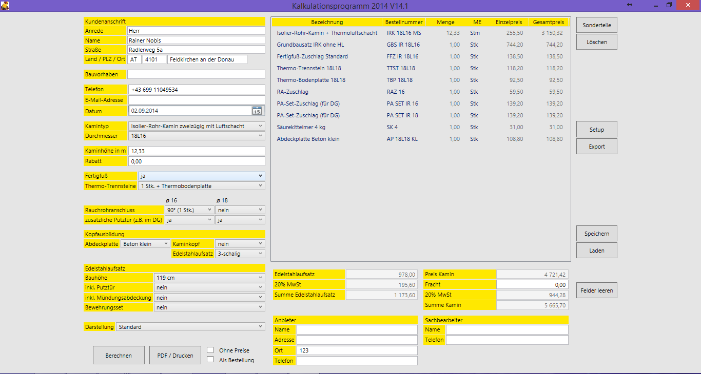Open the Abdeckplatte dropdown
The width and height of the screenshot is (701, 374).
(145, 244)
